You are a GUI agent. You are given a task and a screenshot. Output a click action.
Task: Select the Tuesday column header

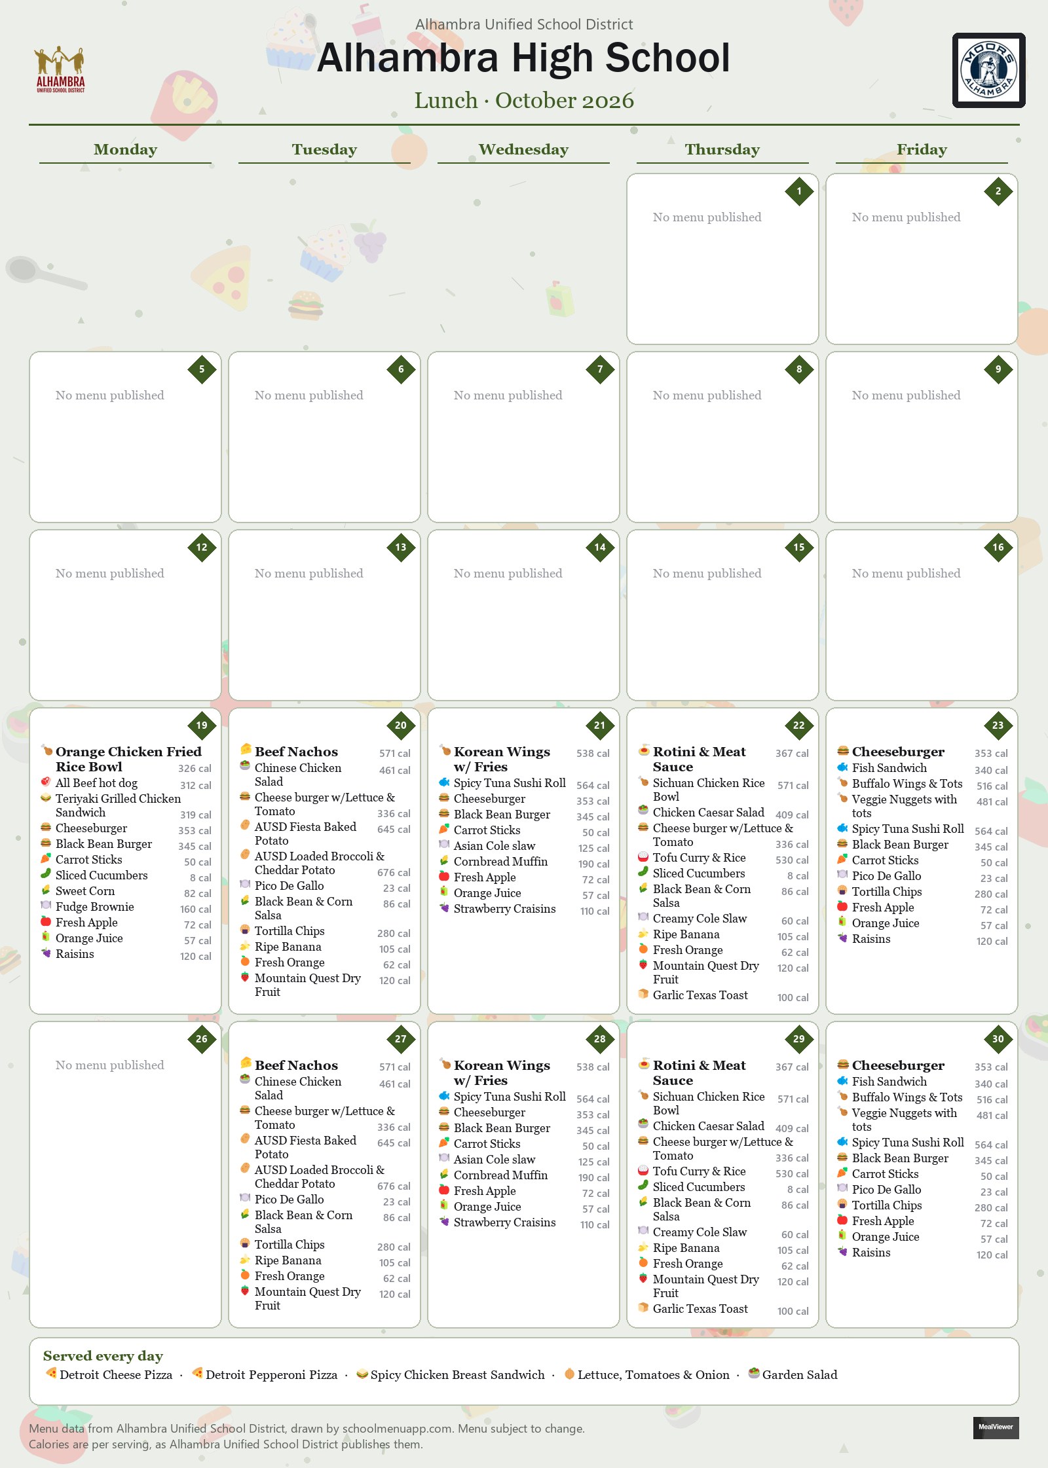tap(324, 149)
